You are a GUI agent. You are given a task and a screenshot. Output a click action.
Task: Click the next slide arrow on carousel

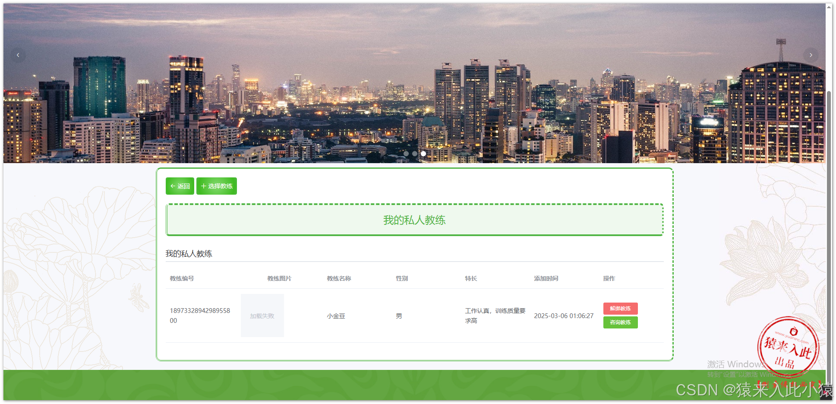point(811,55)
